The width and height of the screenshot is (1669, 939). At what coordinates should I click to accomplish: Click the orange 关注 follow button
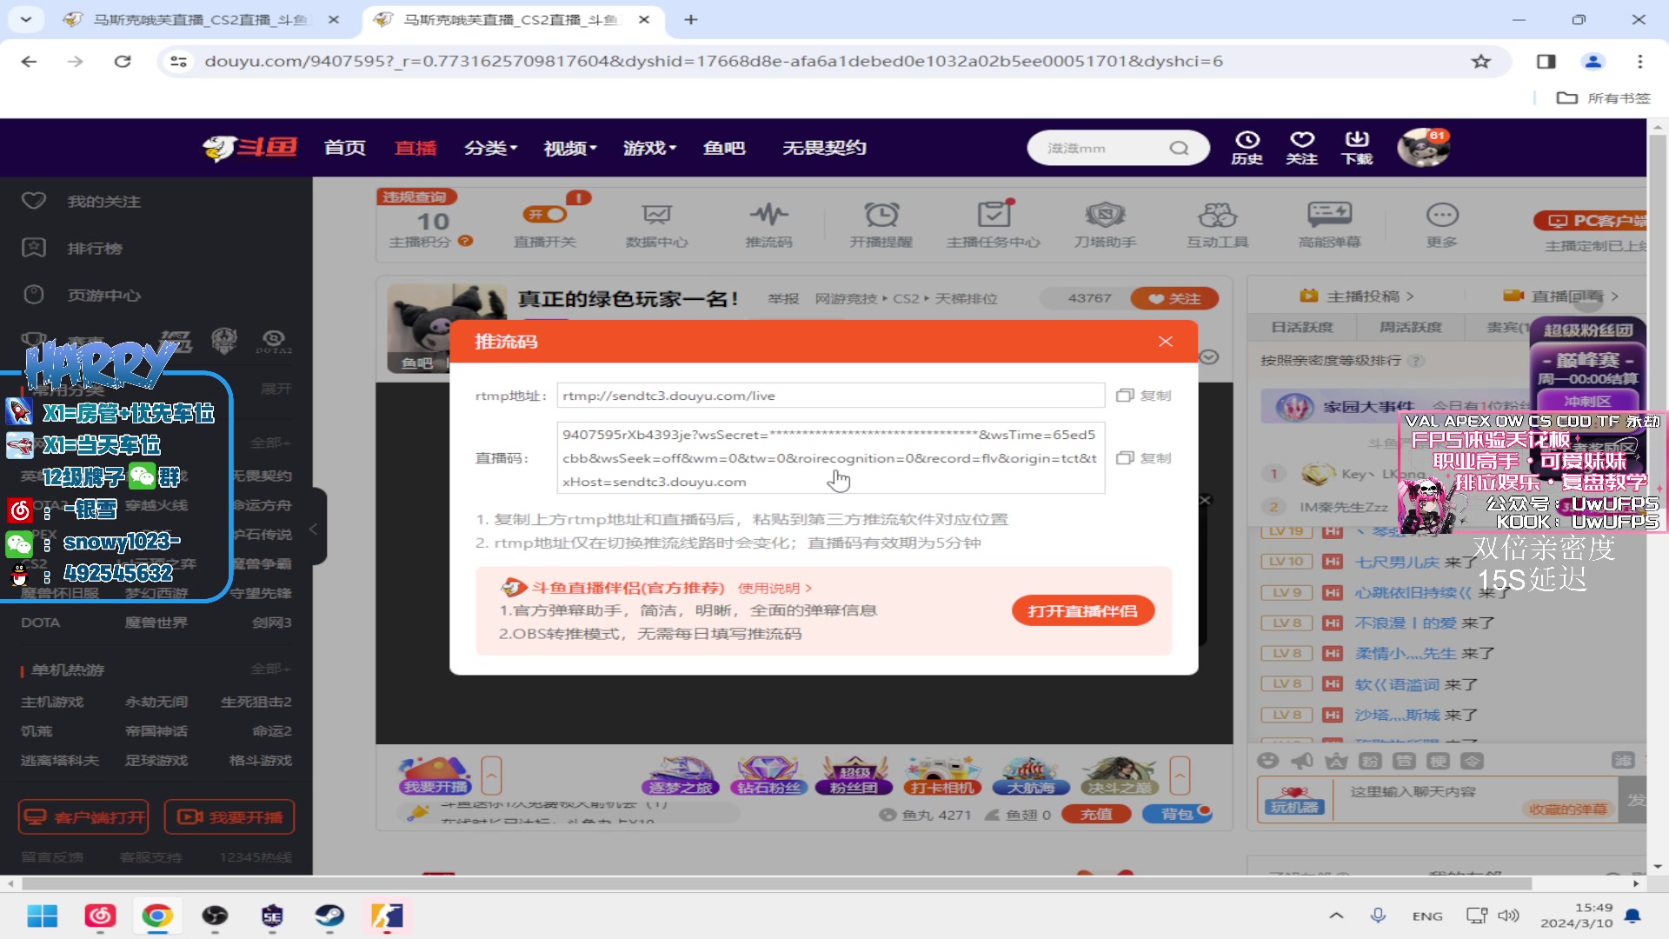(x=1174, y=298)
